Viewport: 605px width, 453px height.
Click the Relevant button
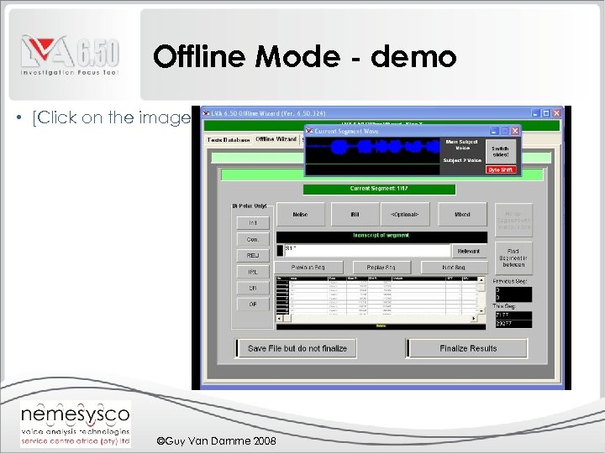[x=468, y=251]
